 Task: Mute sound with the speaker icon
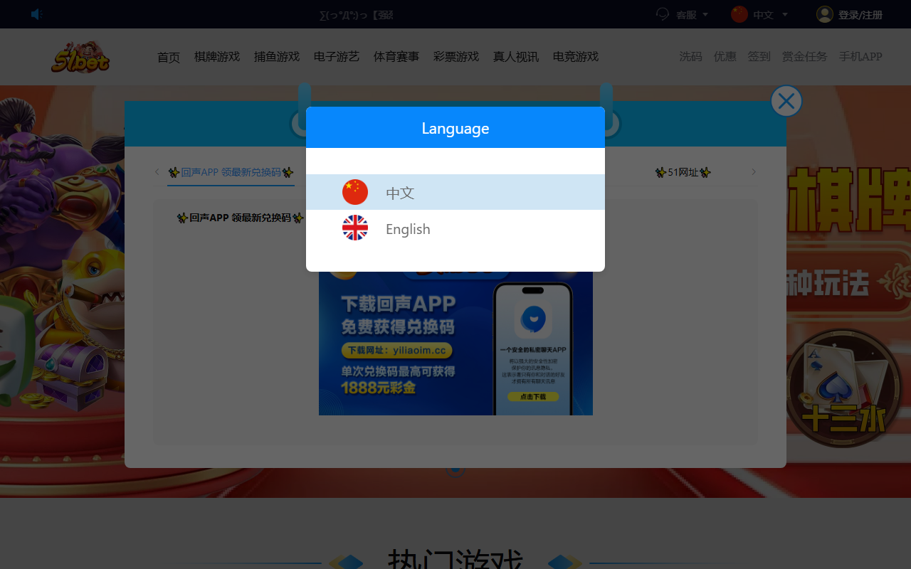(x=37, y=14)
